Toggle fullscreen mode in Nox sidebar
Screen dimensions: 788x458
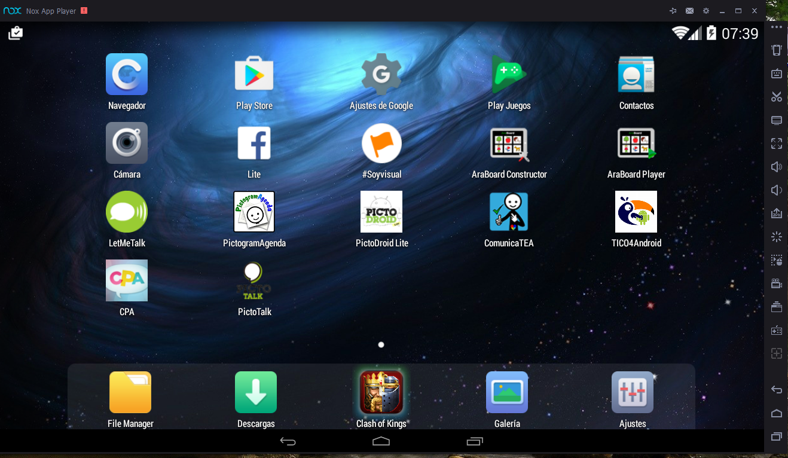click(777, 143)
